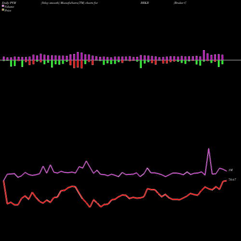241x241 pixels.
Task: Click the Volume legend label
Action: coord(9,7)
